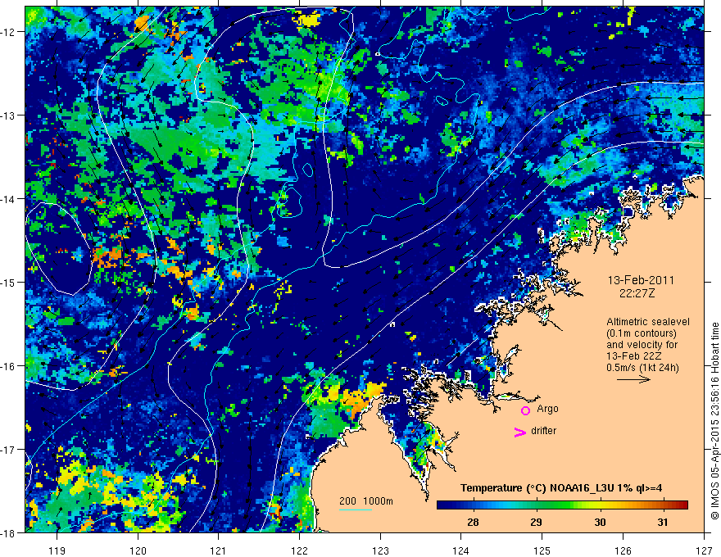The width and height of the screenshot is (721, 557).
Task: Click latitude axis label -16
Action: 9,366
